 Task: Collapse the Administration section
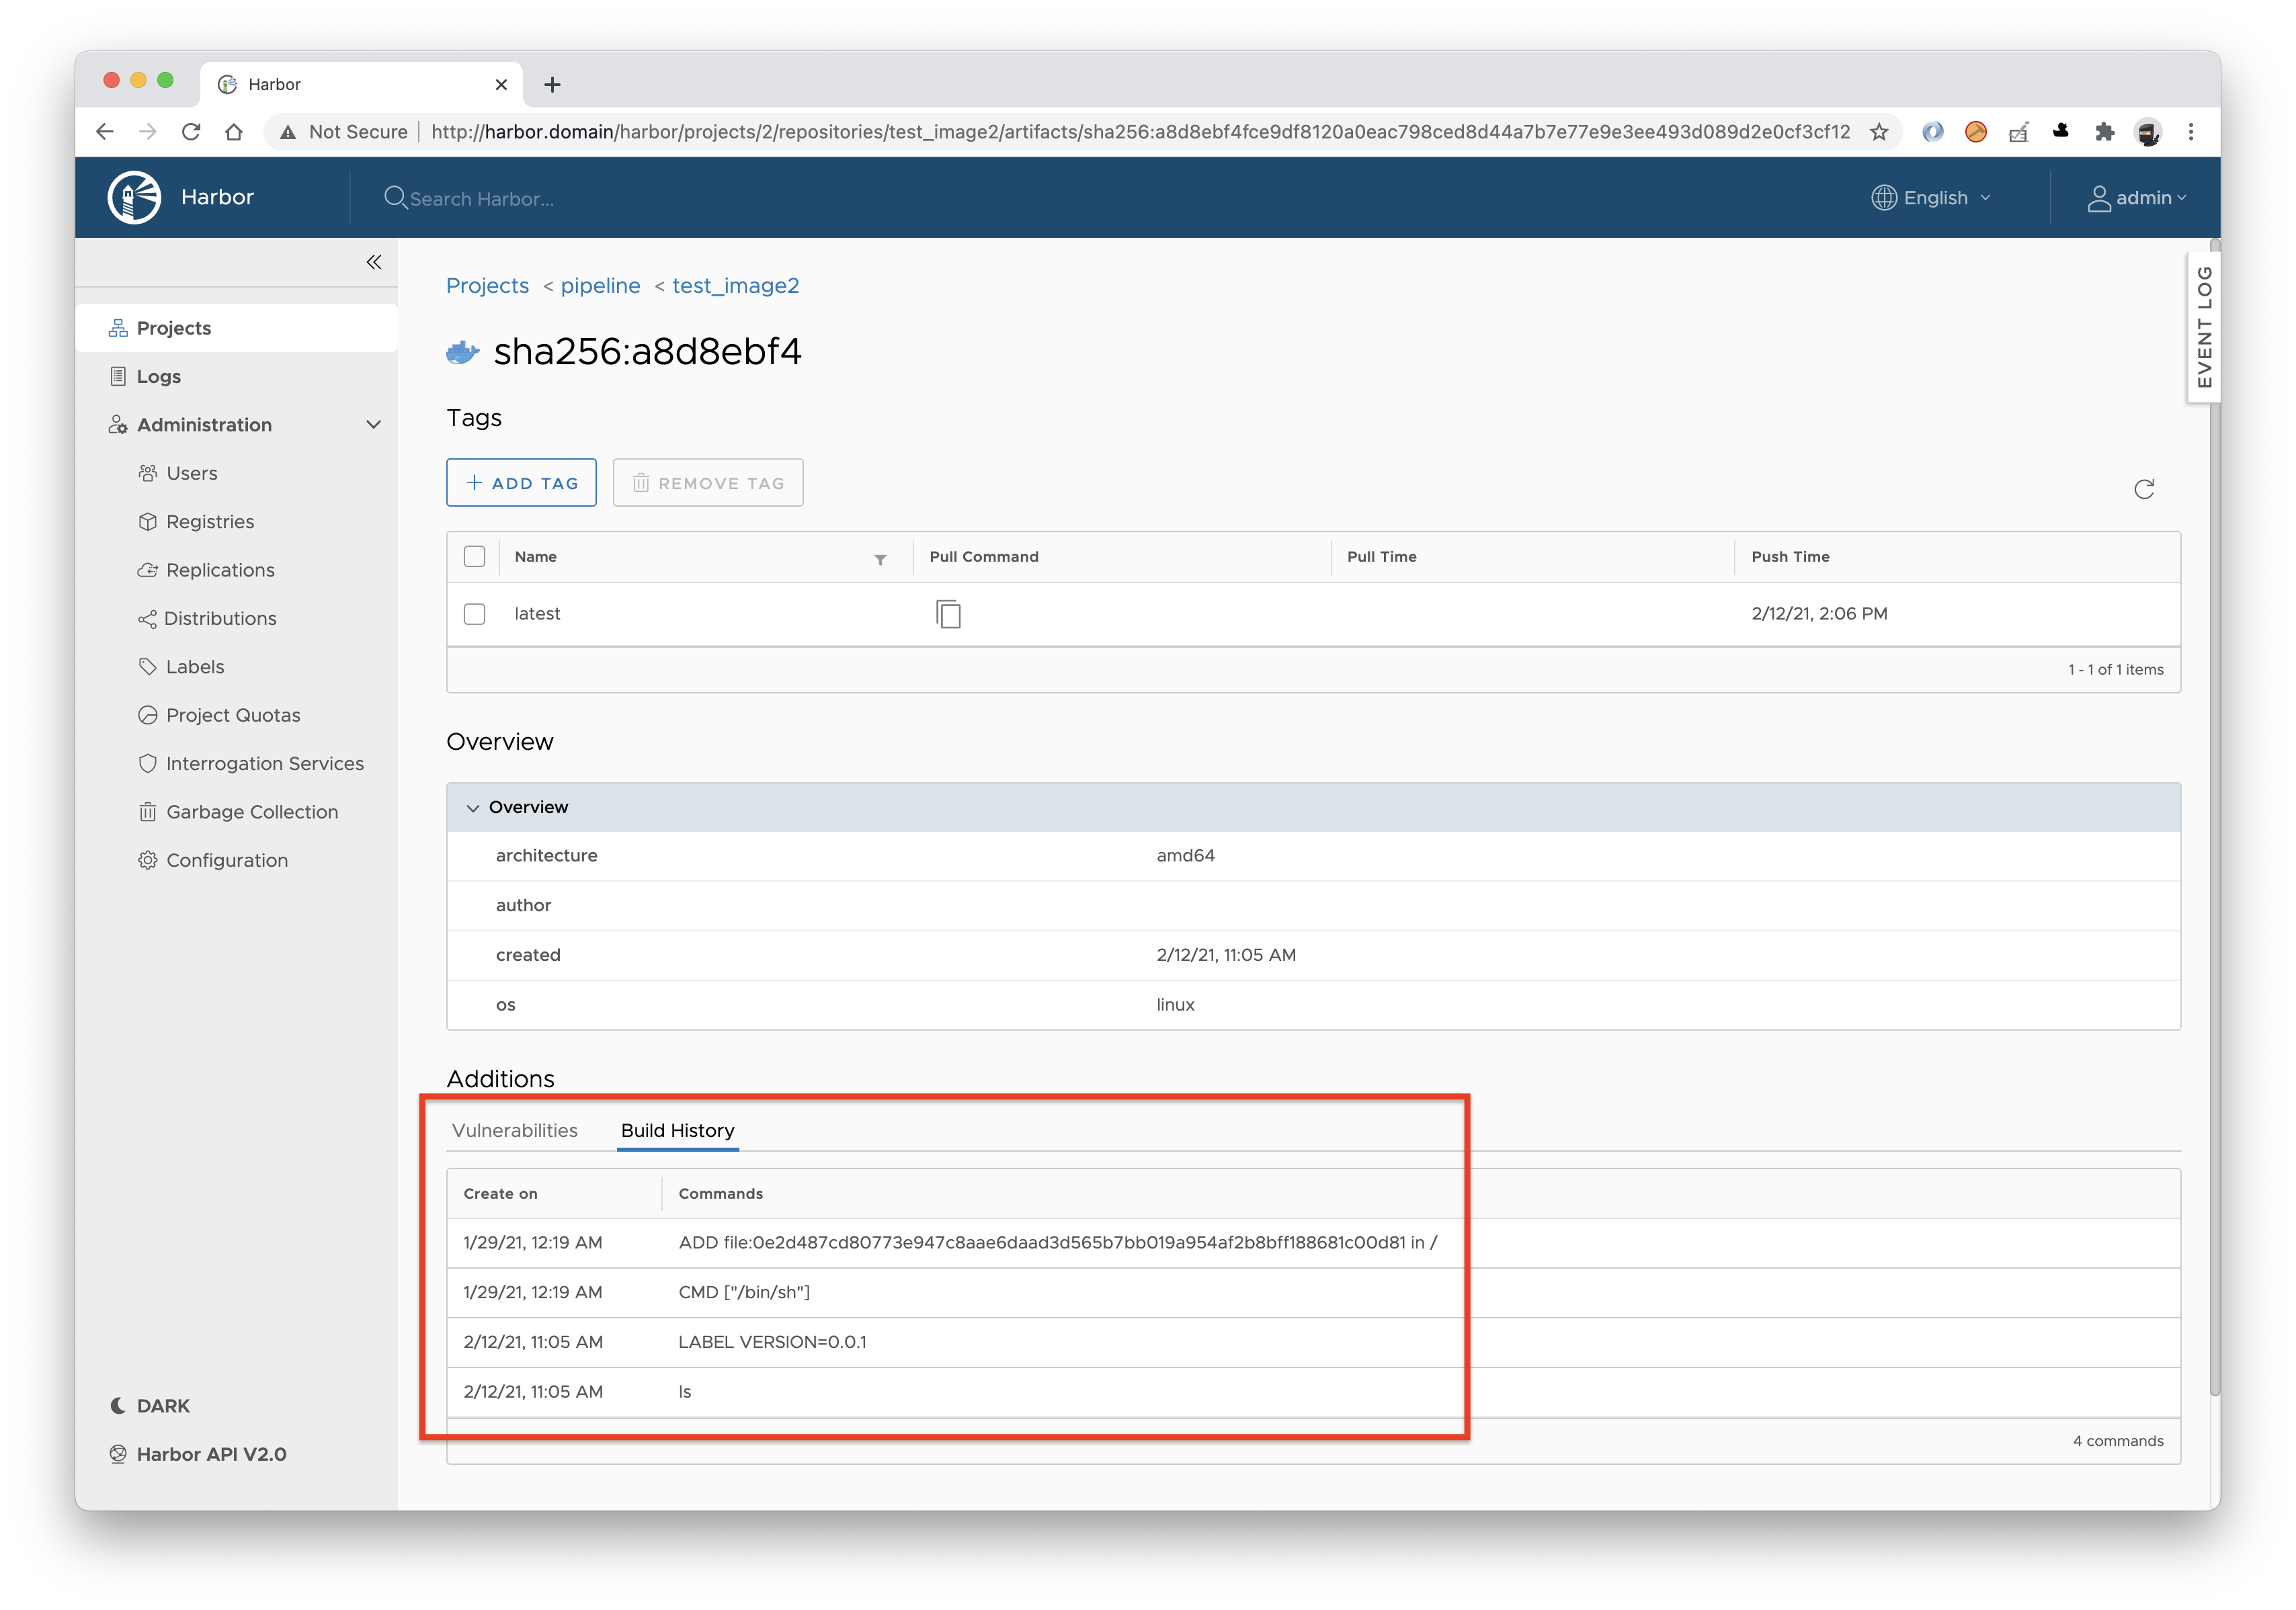coord(374,424)
